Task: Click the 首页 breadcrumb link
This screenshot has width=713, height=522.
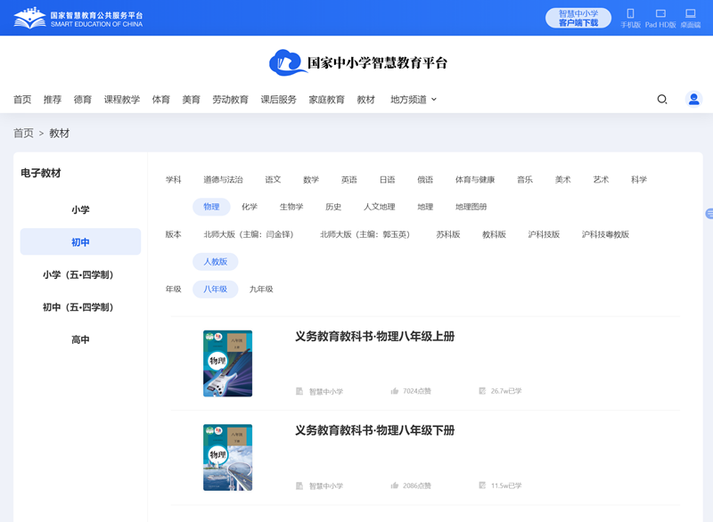Action: 23,133
